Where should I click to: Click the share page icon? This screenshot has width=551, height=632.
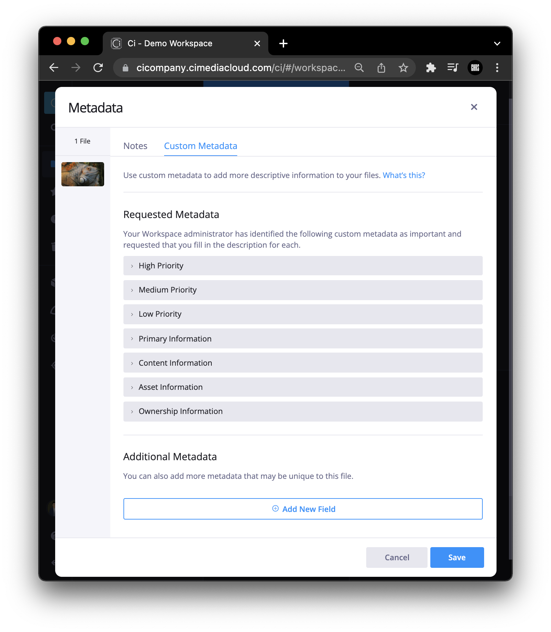(x=381, y=68)
